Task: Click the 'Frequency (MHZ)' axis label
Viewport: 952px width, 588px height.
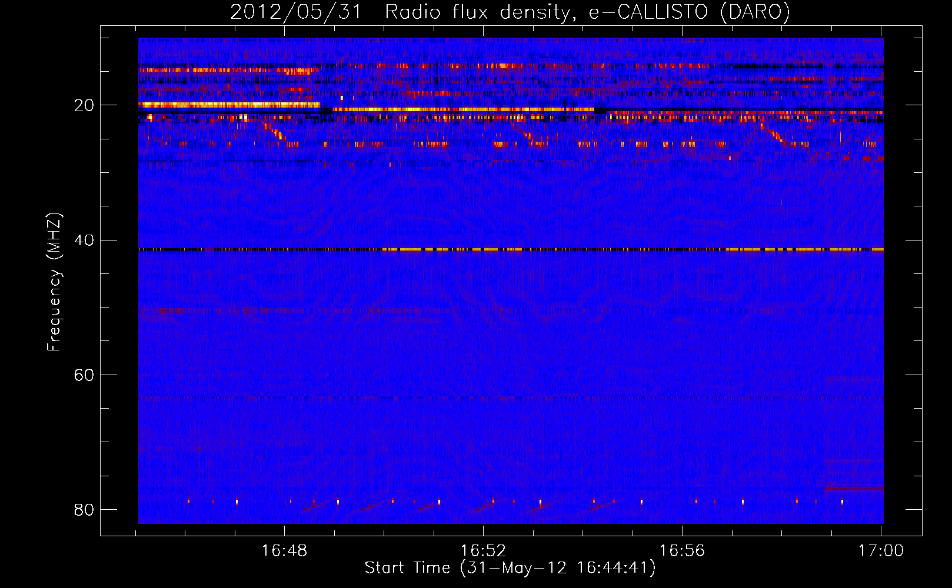Action: point(54,282)
